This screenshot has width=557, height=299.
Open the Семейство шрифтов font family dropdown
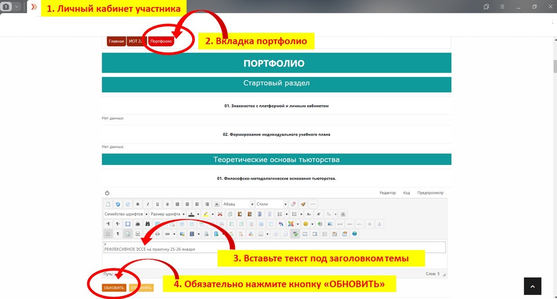point(126,214)
